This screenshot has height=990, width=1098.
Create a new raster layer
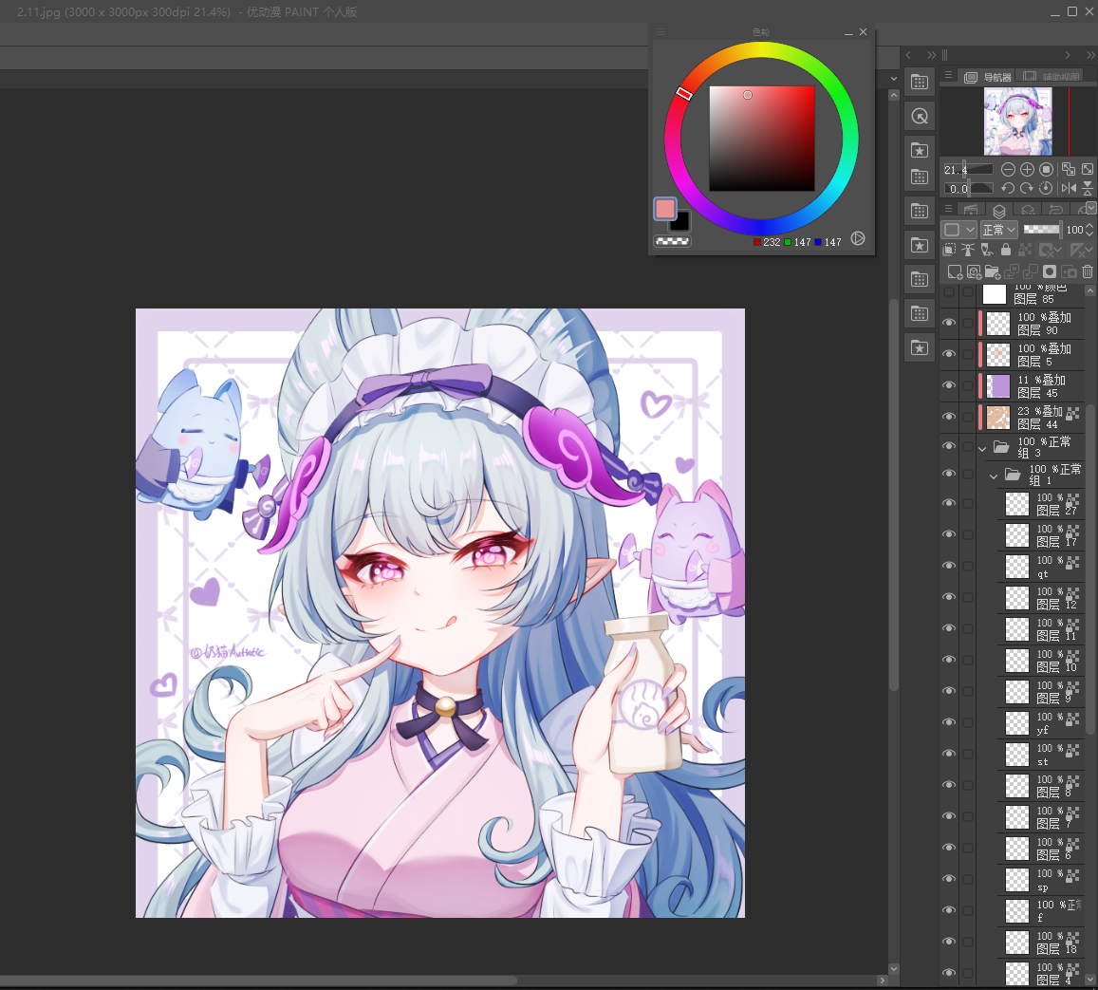coord(955,271)
